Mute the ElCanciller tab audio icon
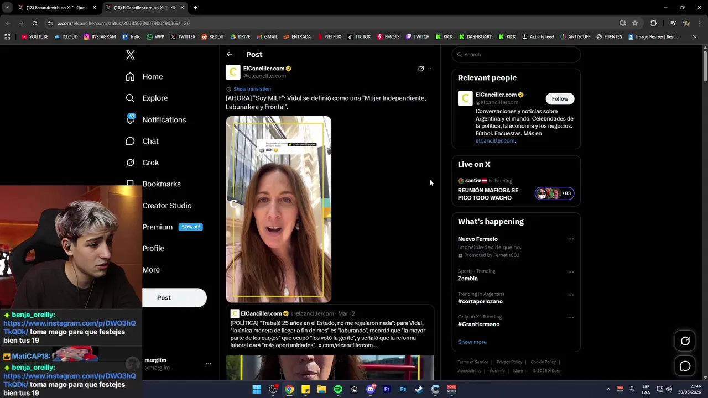708x398 pixels. pos(173,8)
